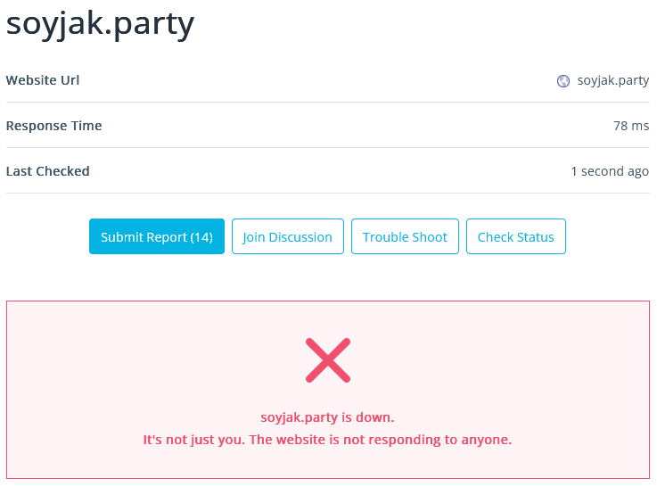Click the Response Time row
Screen dimensions: 657x495
[328, 126]
